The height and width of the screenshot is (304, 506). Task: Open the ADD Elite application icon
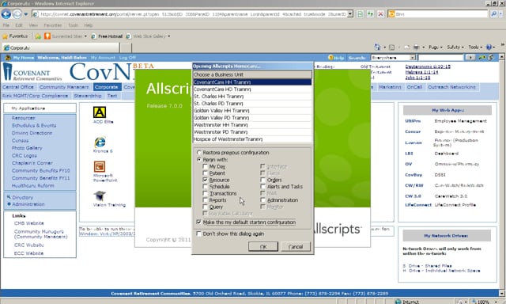(100, 112)
